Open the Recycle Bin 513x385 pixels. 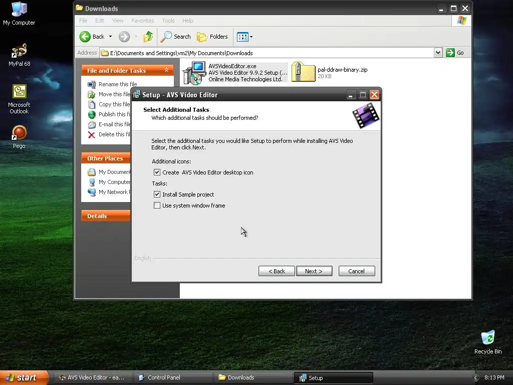point(488,342)
